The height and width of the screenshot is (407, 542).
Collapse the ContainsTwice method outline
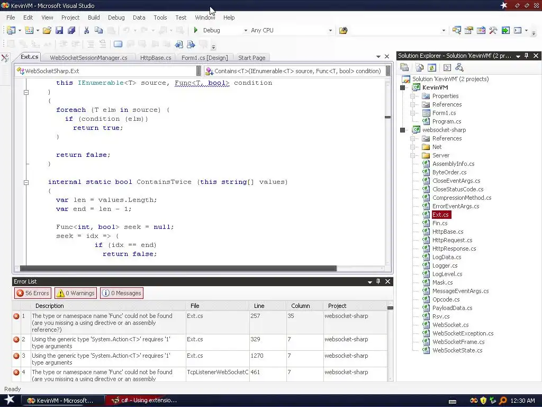tap(26, 182)
